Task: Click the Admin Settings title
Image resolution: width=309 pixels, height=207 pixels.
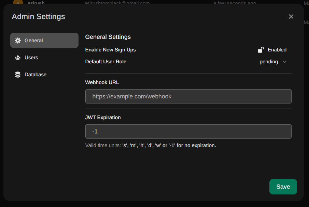Action: point(39,17)
